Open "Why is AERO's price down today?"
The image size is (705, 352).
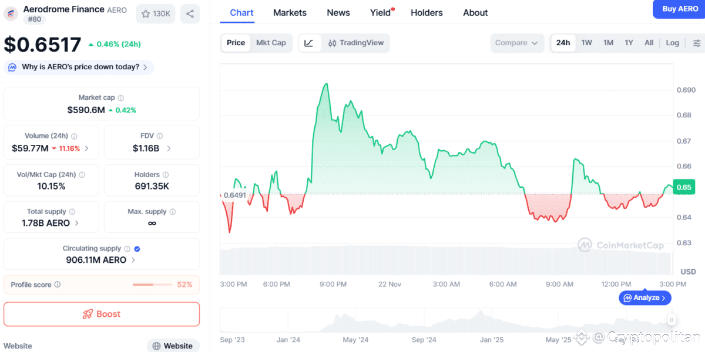79,67
